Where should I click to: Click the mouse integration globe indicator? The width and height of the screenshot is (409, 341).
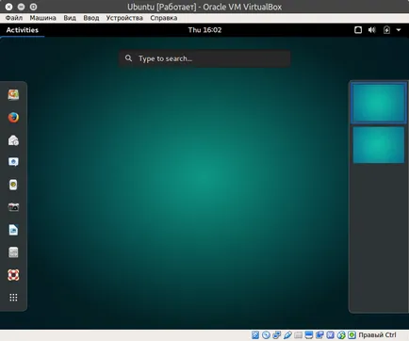tap(341, 335)
